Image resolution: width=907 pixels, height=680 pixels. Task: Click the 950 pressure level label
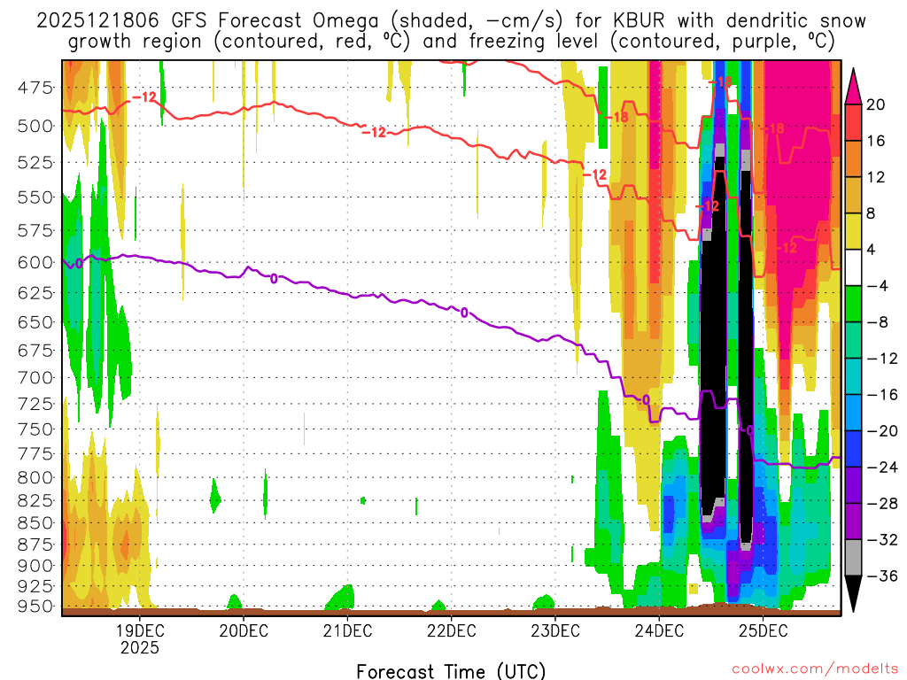click(35, 607)
